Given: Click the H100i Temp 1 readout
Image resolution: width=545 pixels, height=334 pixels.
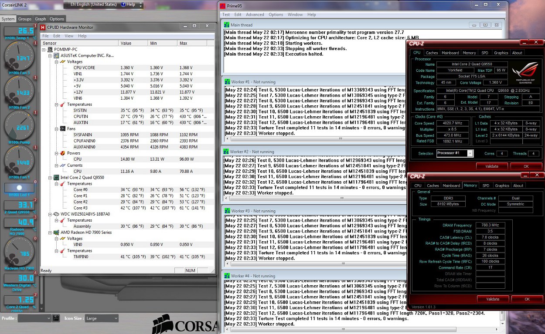Looking at the screenshot, I should coord(19,31).
